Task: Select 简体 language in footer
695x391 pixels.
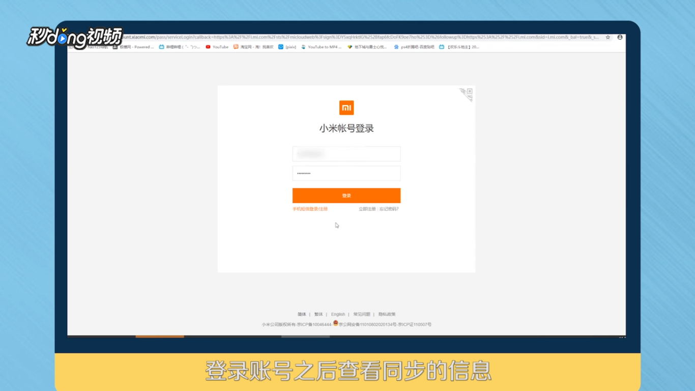Action: pyautogui.click(x=302, y=315)
